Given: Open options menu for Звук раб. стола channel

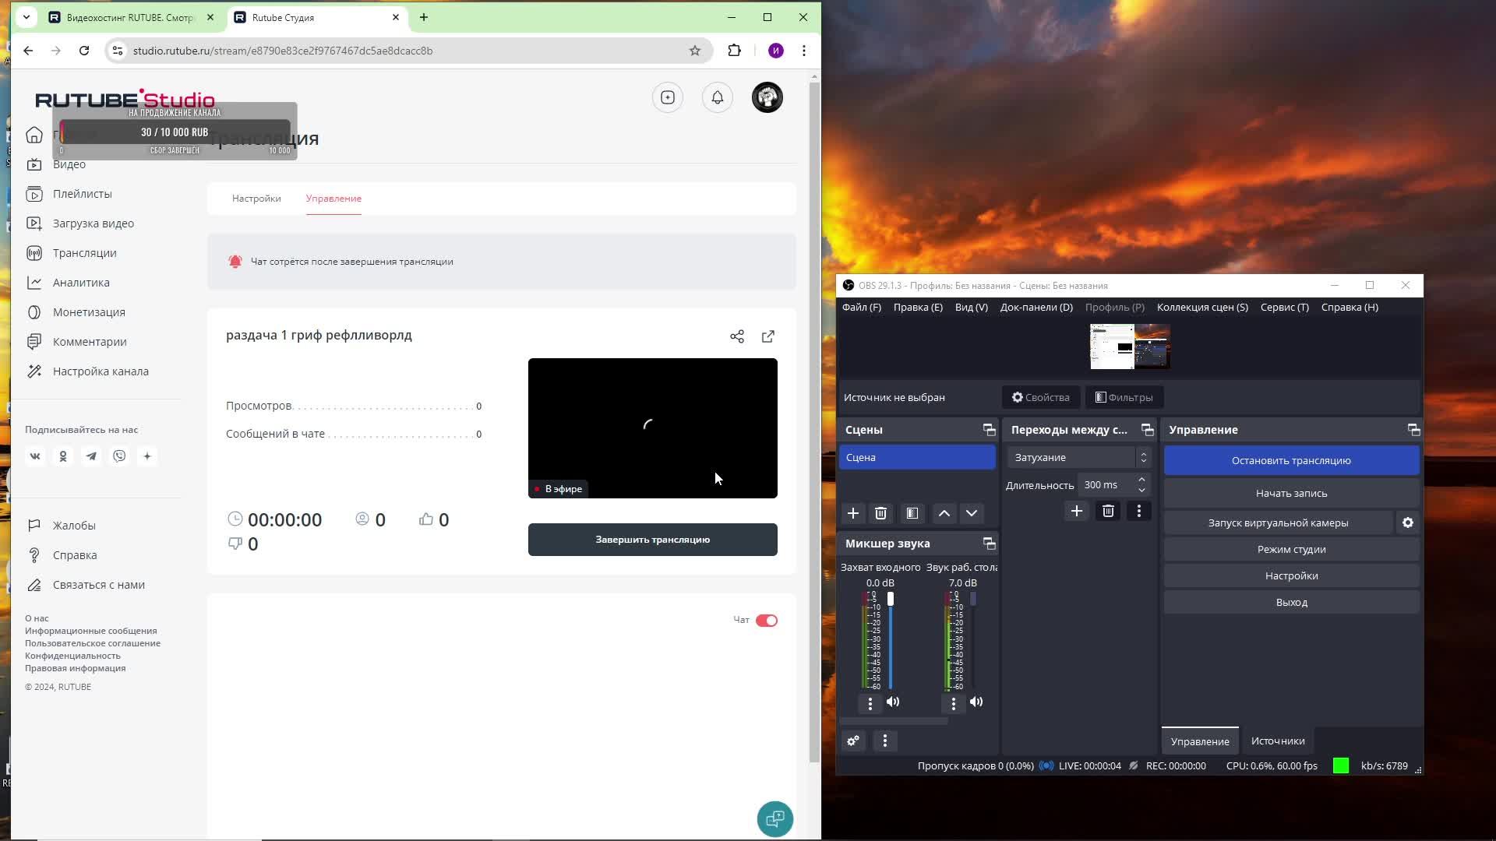Looking at the screenshot, I should point(954,703).
